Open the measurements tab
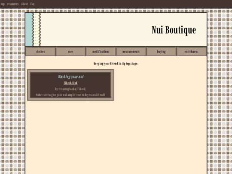Screen dimensions: 232x174 (x=131, y=52)
